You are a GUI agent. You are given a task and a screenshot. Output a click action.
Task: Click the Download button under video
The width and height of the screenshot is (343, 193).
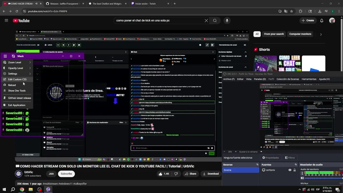click(x=211, y=174)
